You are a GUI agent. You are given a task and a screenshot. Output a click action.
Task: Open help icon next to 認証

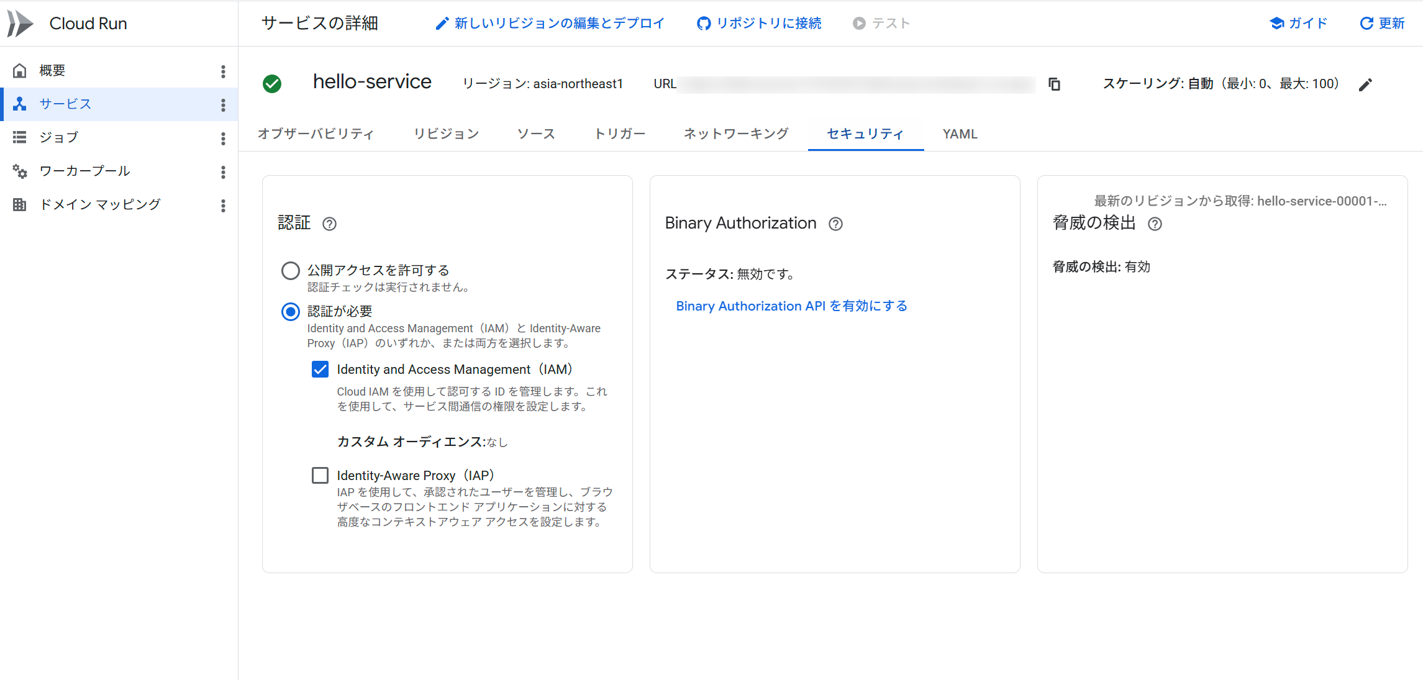tap(329, 224)
